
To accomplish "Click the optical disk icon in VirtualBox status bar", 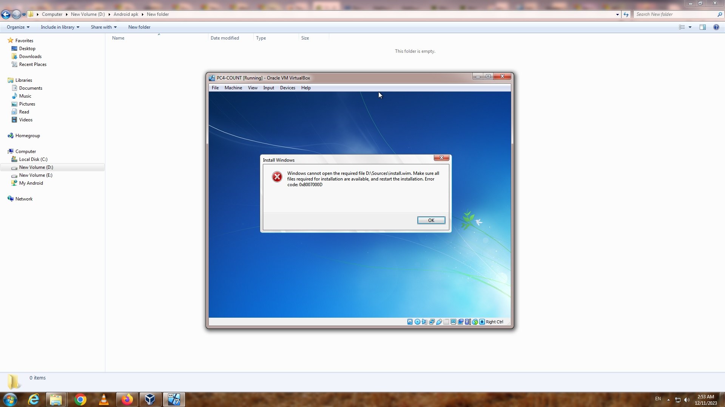I will point(417,322).
